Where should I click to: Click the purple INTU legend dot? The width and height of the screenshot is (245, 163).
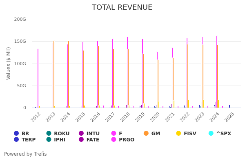[81, 133]
